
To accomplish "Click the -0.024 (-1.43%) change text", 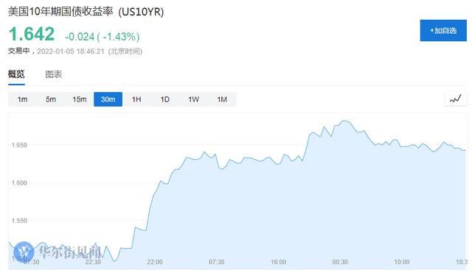I will 103,37.
